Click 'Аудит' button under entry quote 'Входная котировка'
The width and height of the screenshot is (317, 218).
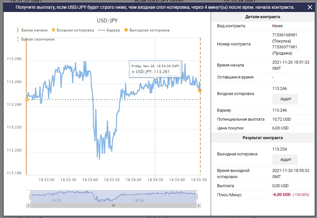(x=285, y=99)
